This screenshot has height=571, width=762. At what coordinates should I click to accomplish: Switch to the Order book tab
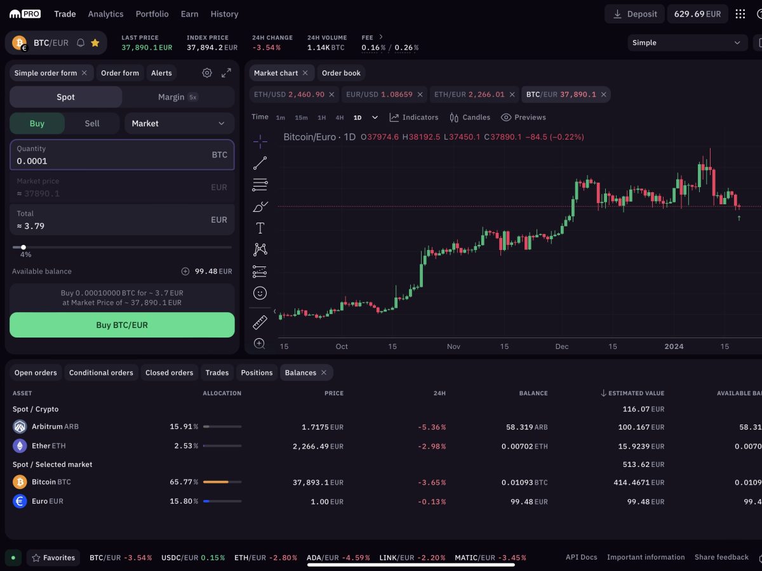[x=341, y=73]
